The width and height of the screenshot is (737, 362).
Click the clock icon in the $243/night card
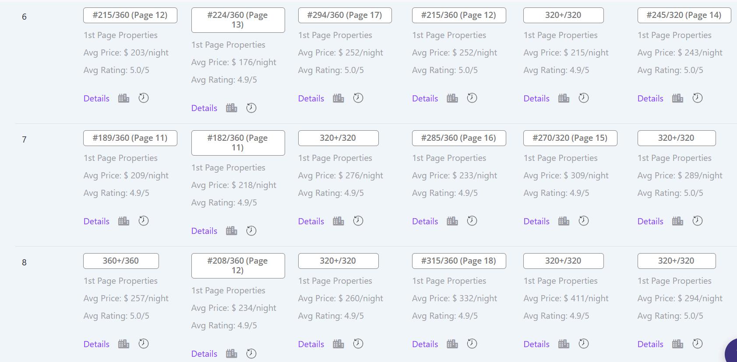[698, 98]
